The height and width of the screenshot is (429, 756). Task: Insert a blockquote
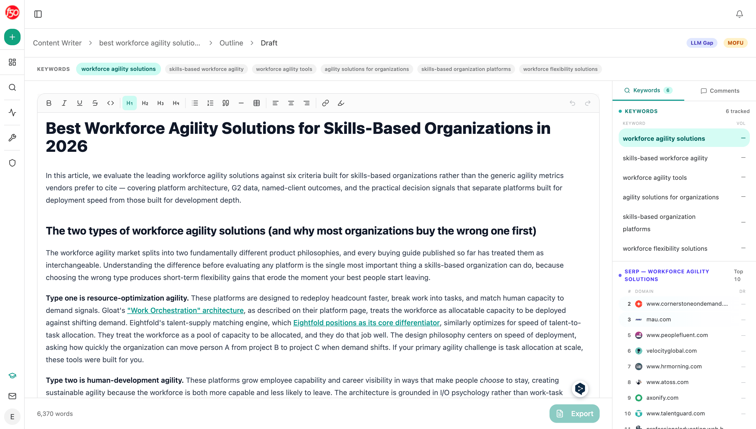point(226,103)
